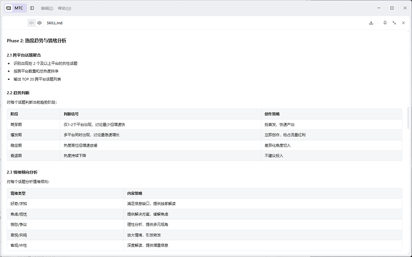Click bullet 识别出现在 2 个及以上平台的共性话题
The image size is (412, 257).
pos(45,63)
